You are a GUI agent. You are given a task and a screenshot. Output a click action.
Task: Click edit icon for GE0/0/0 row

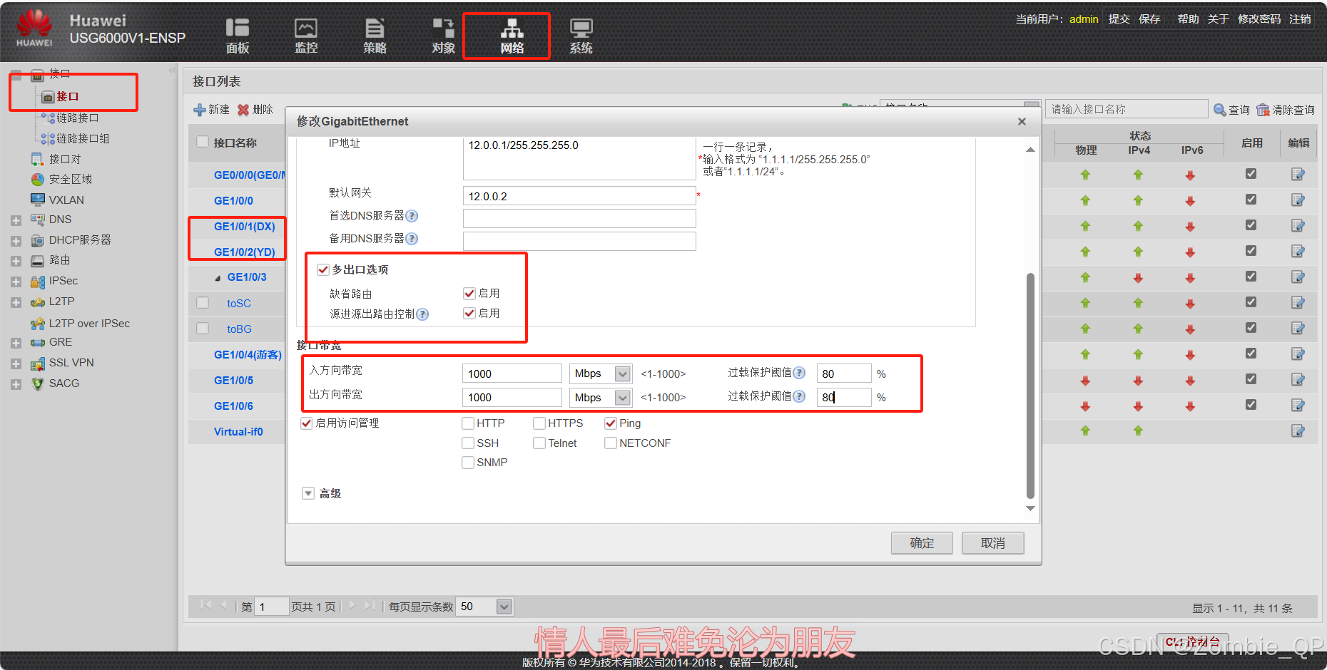click(x=1298, y=175)
